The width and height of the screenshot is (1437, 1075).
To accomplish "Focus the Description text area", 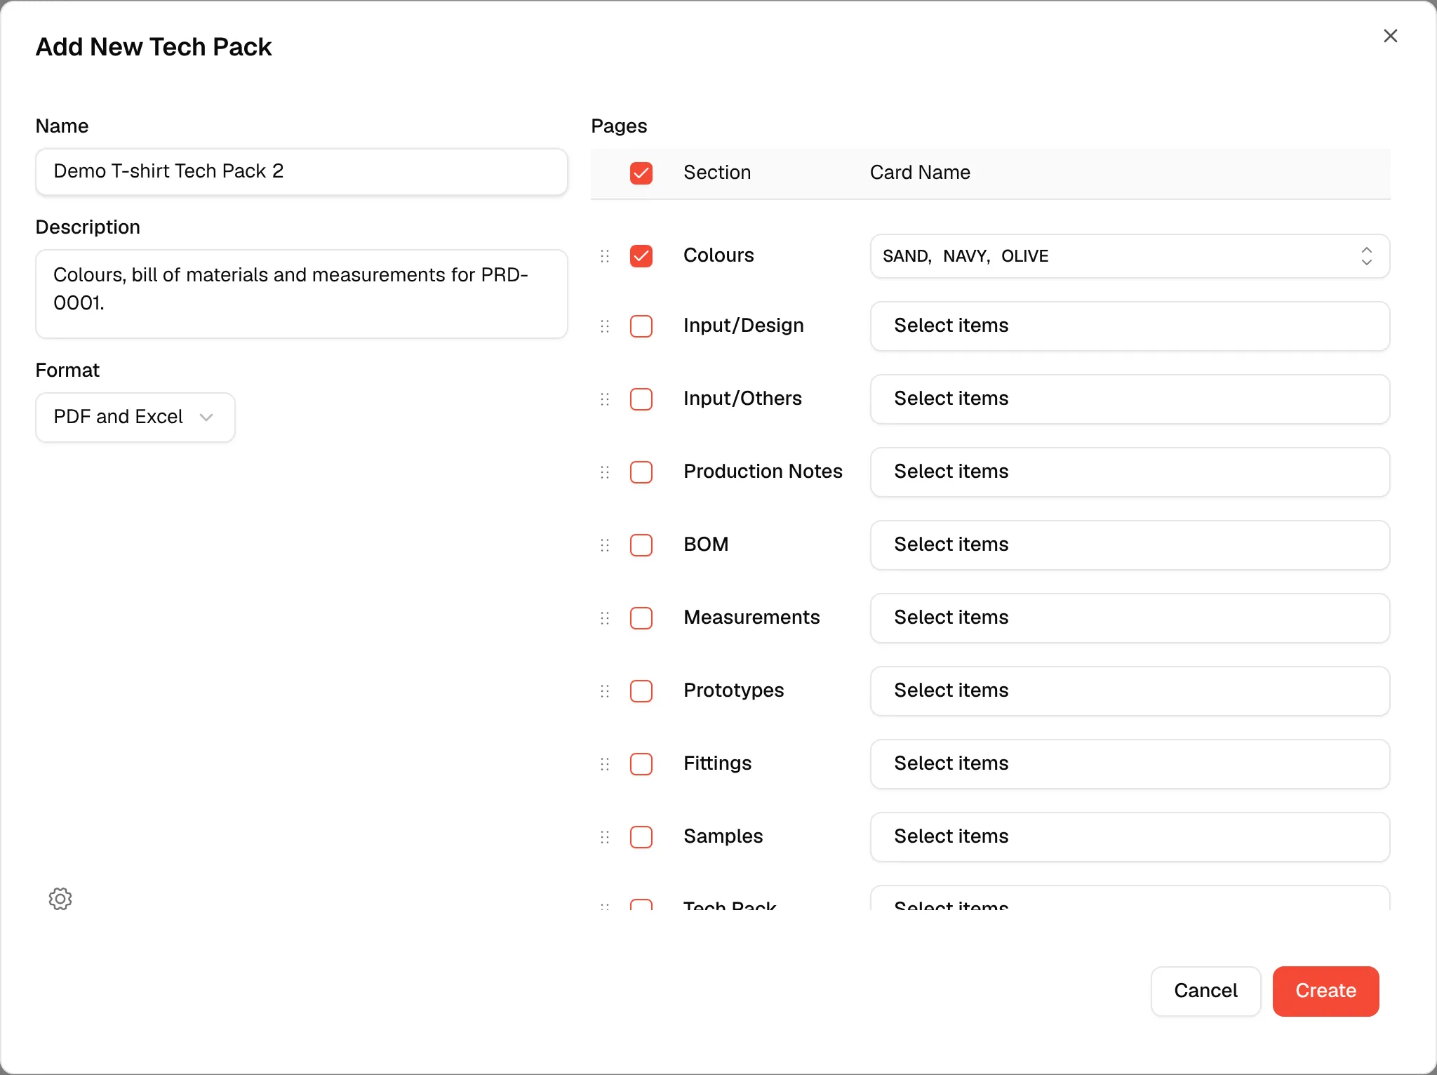I will pos(302,294).
